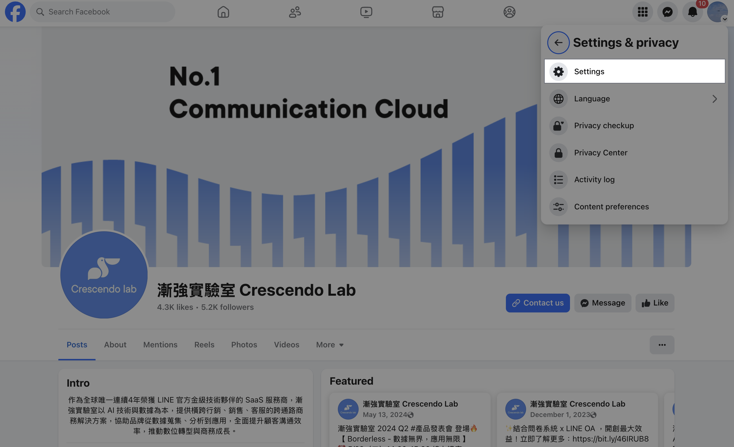Screen dimensions: 734x447
Task: Open the Groups icon in top navigation
Action: click(509, 12)
